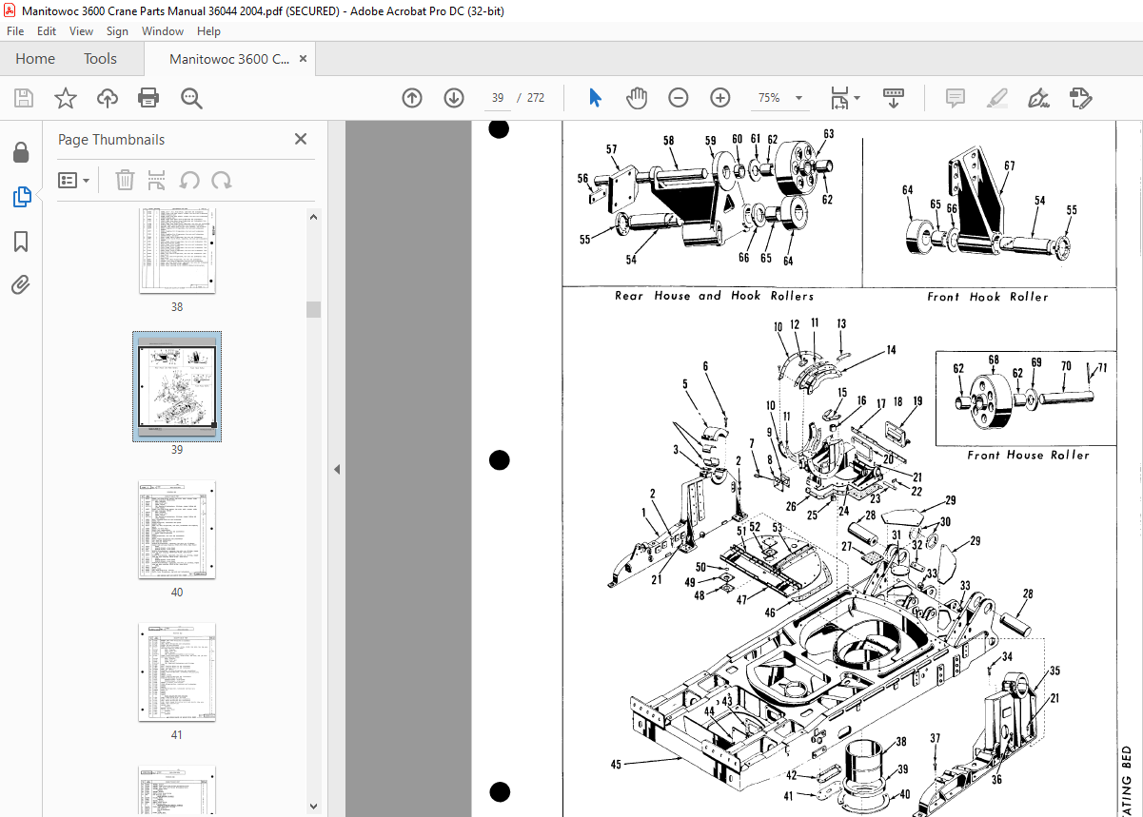Show the Page Thumbnails panel icon

[x=21, y=197]
